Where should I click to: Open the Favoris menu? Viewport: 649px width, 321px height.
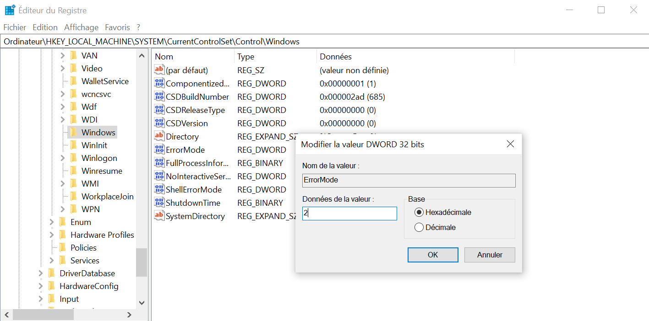117,27
